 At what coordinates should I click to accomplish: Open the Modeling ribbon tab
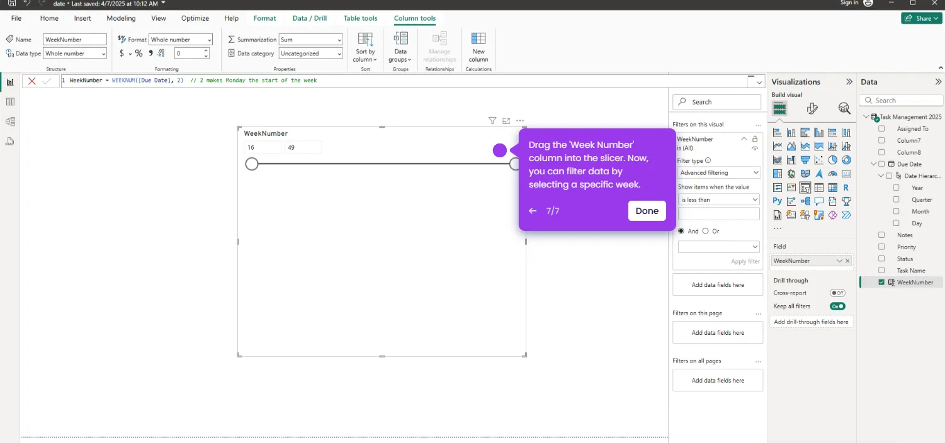coord(121,18)
